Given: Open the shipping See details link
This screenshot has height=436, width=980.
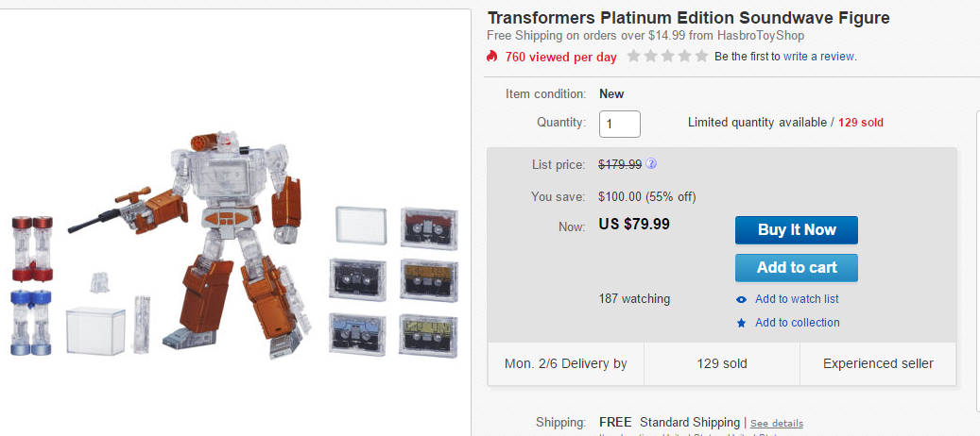Looking at the screenshot, I should pos(777,423).
